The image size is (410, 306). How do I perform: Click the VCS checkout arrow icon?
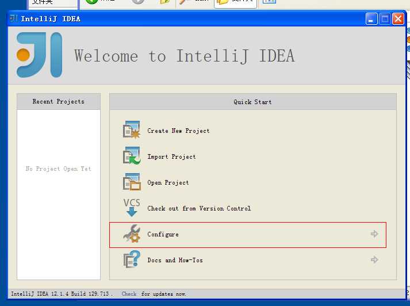pos(132,208)
